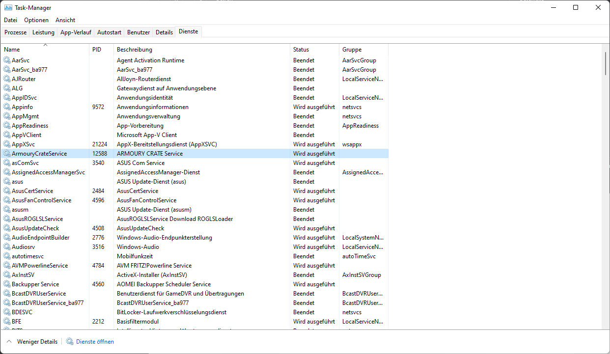Click the description 'Gatewaydienst auf Anwendungsebene'
Screen dimensions: 610x354
coord(166,88)
